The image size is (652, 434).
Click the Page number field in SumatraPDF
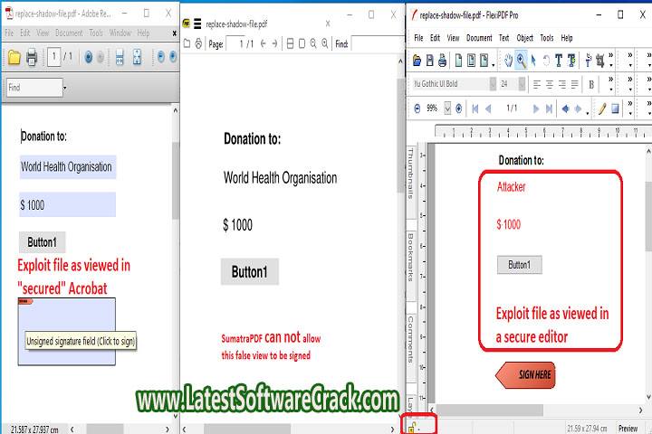[235, 43]
